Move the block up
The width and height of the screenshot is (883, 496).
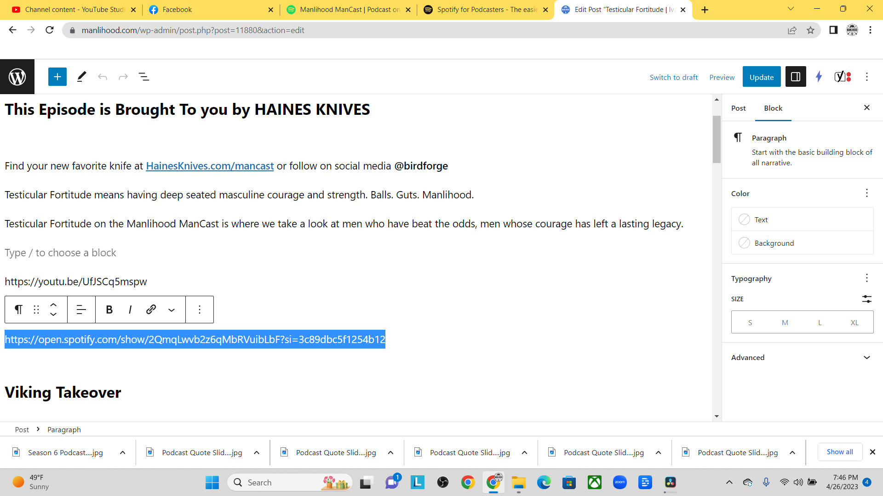53,304
